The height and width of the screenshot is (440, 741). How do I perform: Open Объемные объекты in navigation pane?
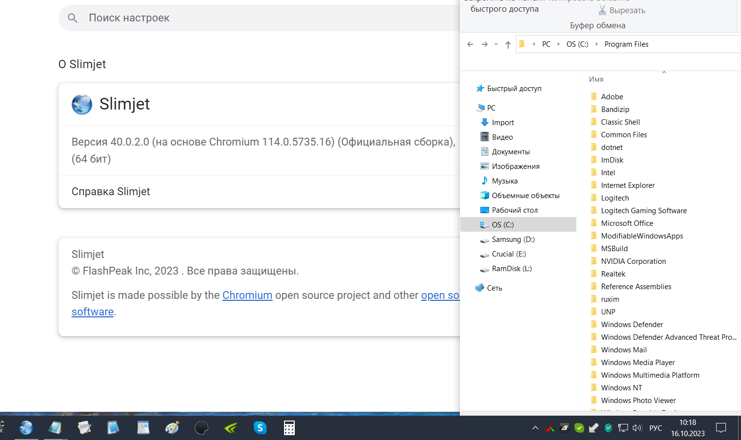(x=526, y=196)
